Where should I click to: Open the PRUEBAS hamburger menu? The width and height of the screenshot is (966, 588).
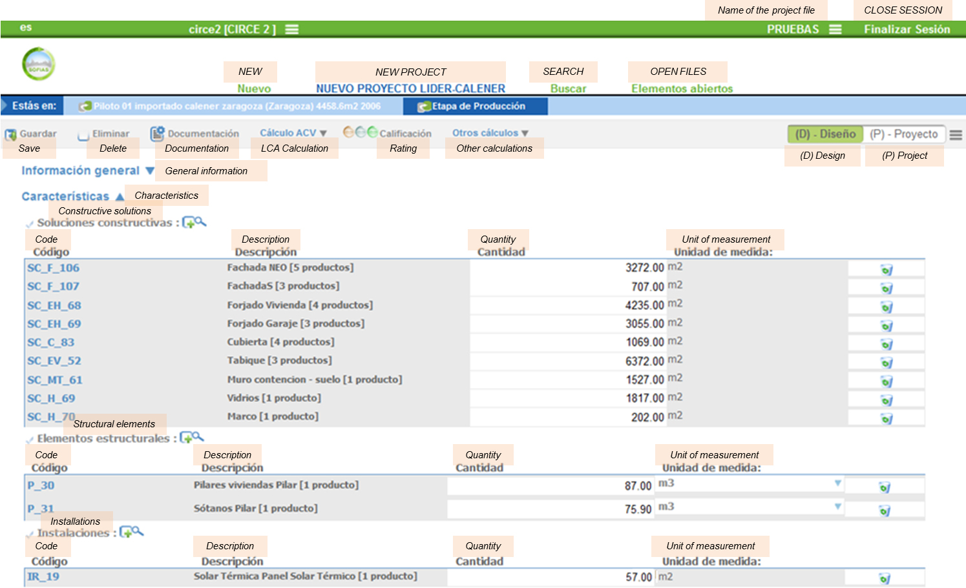coord(835,30)
